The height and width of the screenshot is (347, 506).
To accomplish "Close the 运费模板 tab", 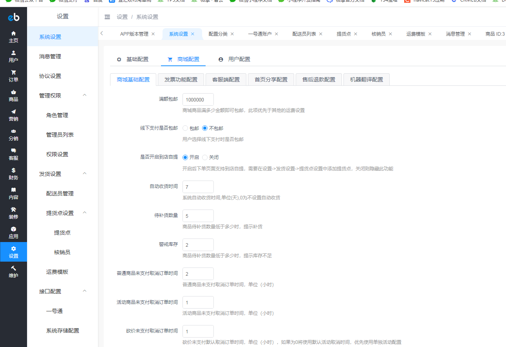I will [x=430, y=34].
